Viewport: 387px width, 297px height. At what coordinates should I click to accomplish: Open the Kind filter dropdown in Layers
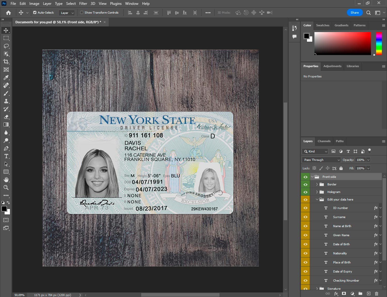coord(315,151)
